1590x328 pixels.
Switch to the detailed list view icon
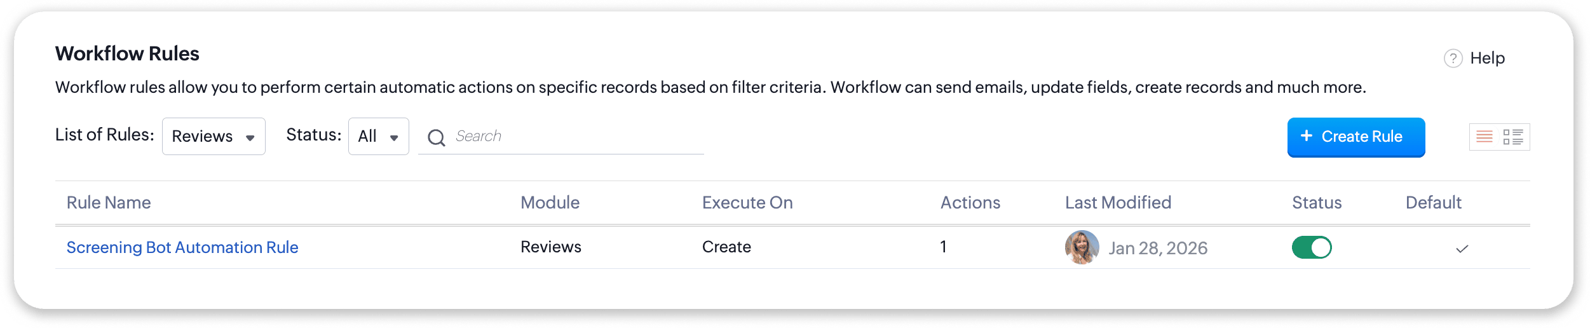1513,137
